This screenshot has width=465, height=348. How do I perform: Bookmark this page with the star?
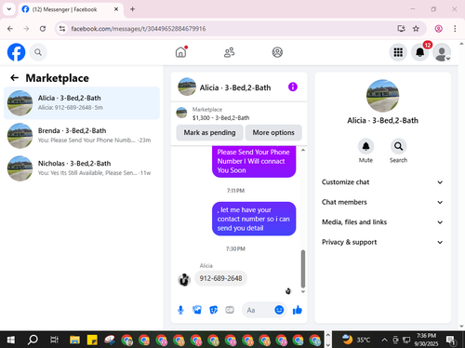pos(416,29)
